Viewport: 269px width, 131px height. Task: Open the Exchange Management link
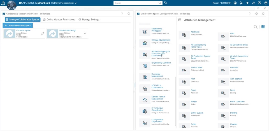(157, 75)
